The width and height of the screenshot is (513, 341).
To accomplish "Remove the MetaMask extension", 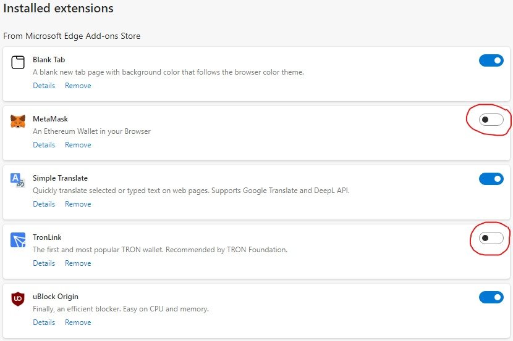I will [x=78, y=144].
